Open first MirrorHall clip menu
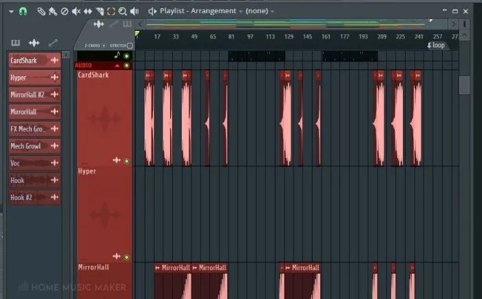 point(158,268)
